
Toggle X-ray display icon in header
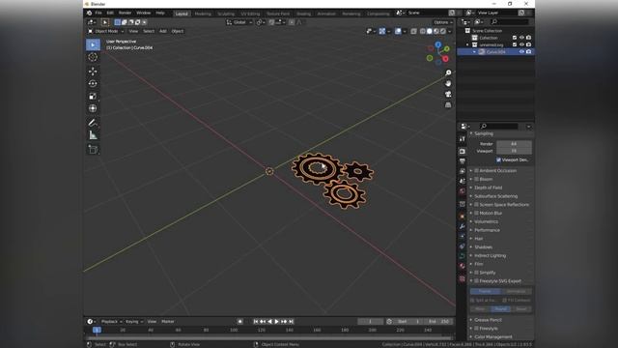click(413, 31)
